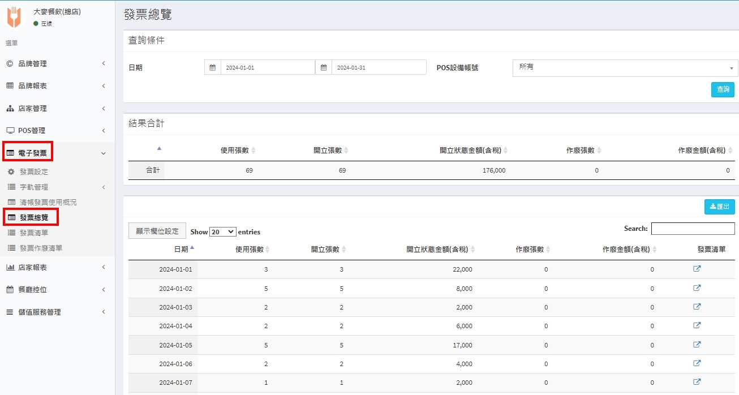Click the restaurant logo icon
Image resolution: width=739 pixels, height=395 pixels.
pyautogui.click(x=14, y=17)
